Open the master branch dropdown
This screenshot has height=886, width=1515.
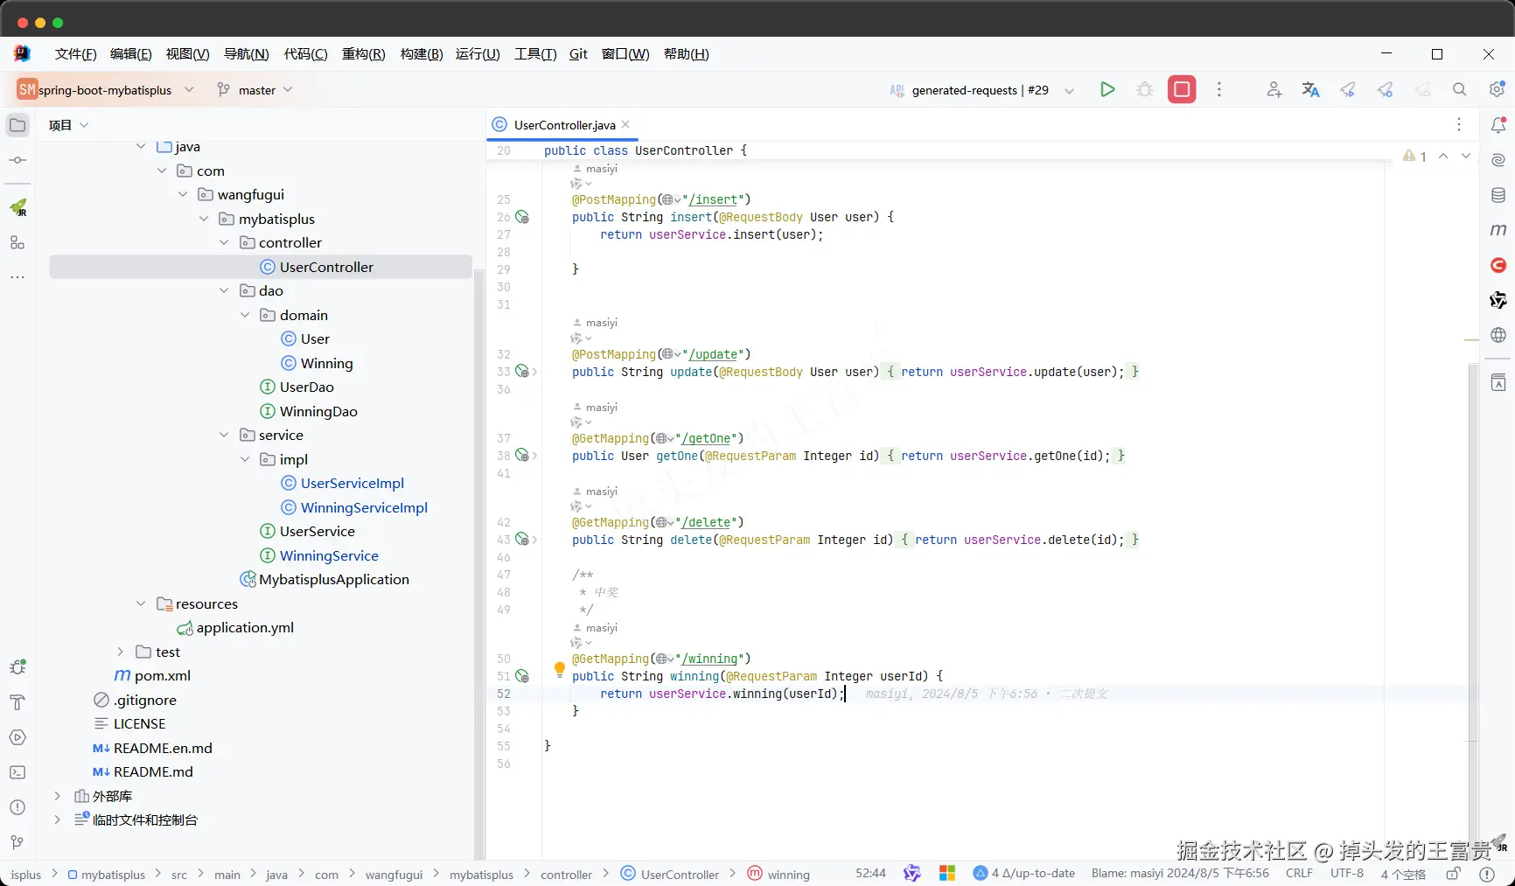point(255,90)
